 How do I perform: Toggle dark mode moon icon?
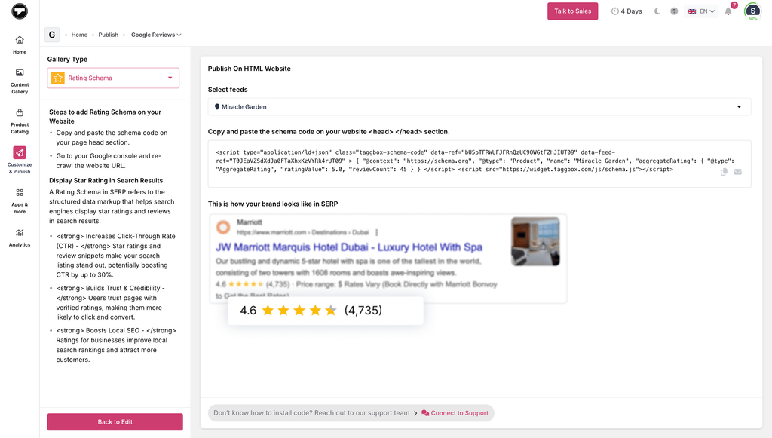[657, 11]
